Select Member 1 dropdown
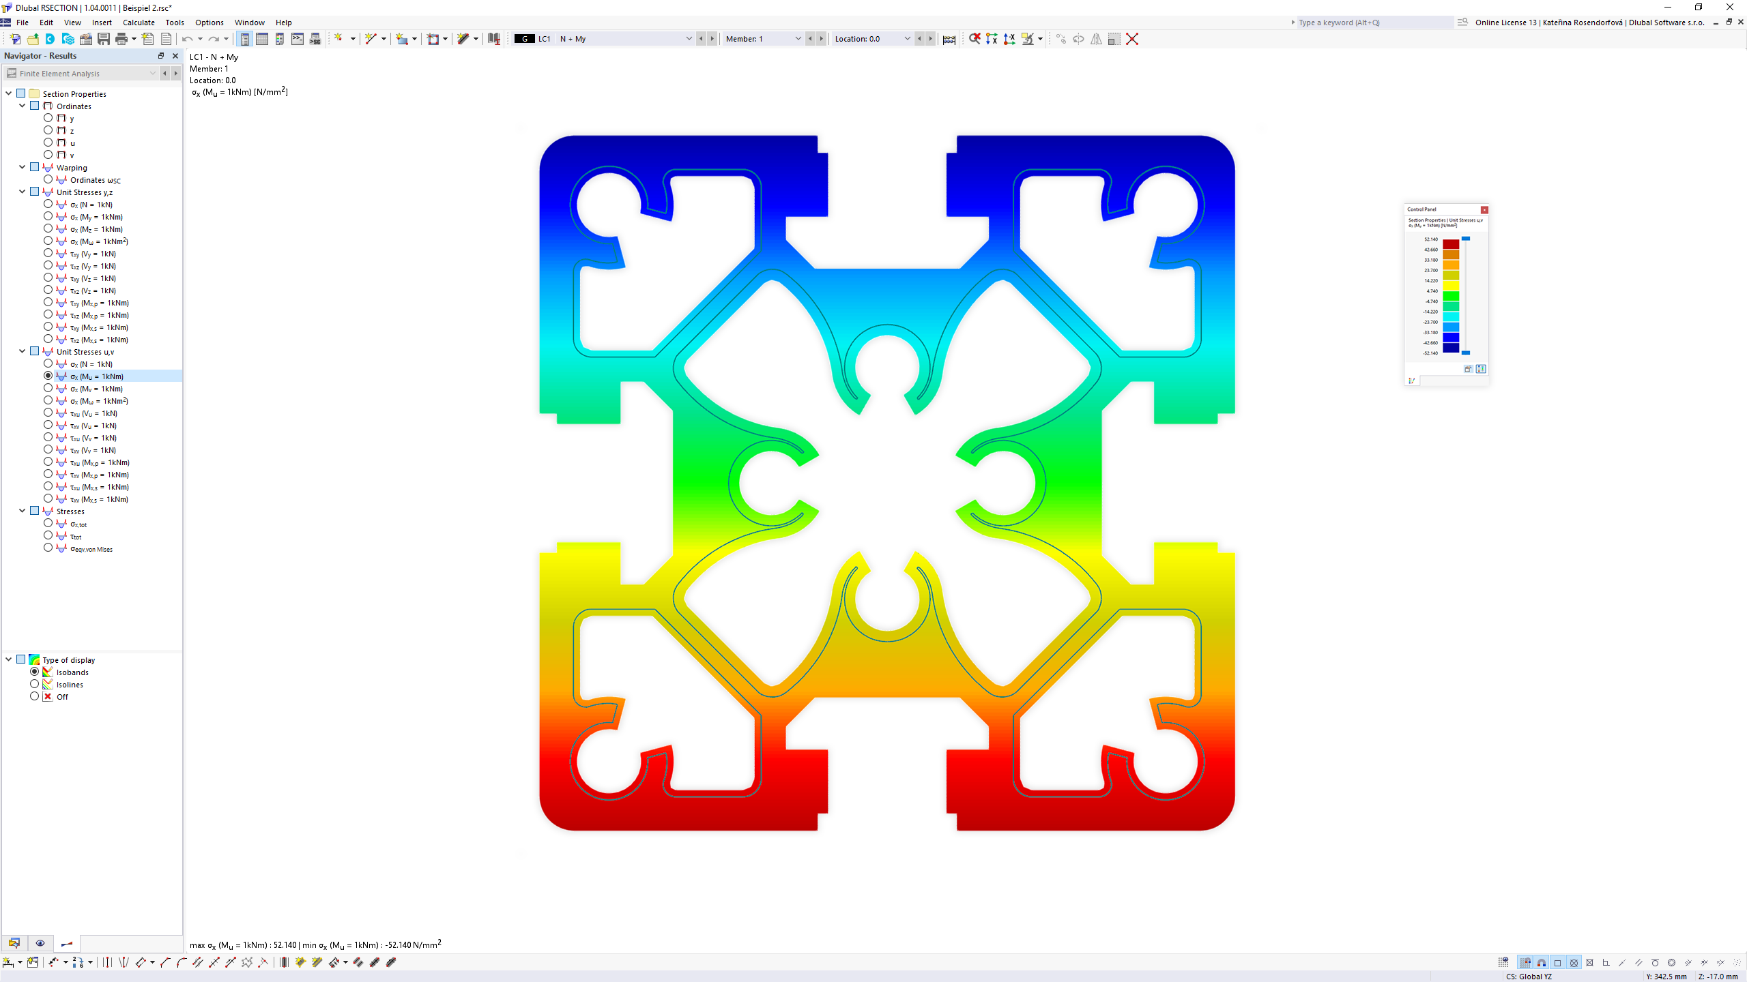 pos(763,38)
